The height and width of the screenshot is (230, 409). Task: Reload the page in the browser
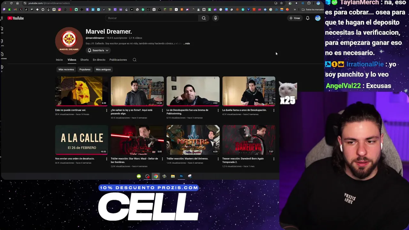(11, 3)
